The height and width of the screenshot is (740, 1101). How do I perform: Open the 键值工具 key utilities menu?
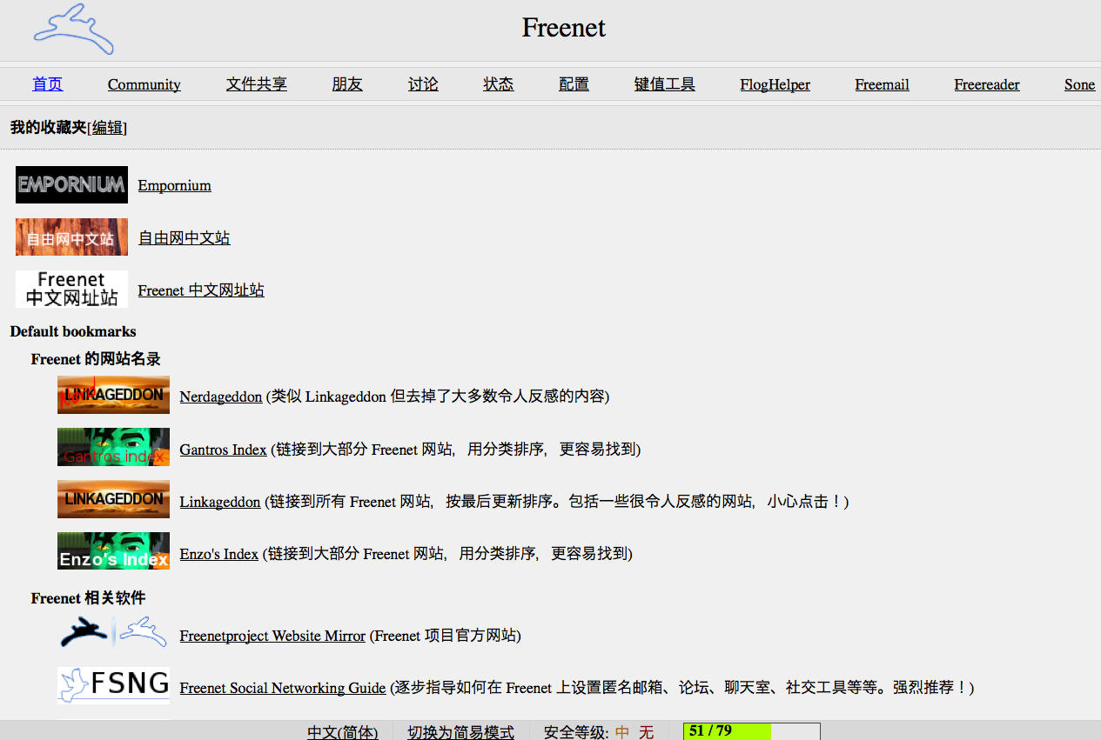pos(665,84)
